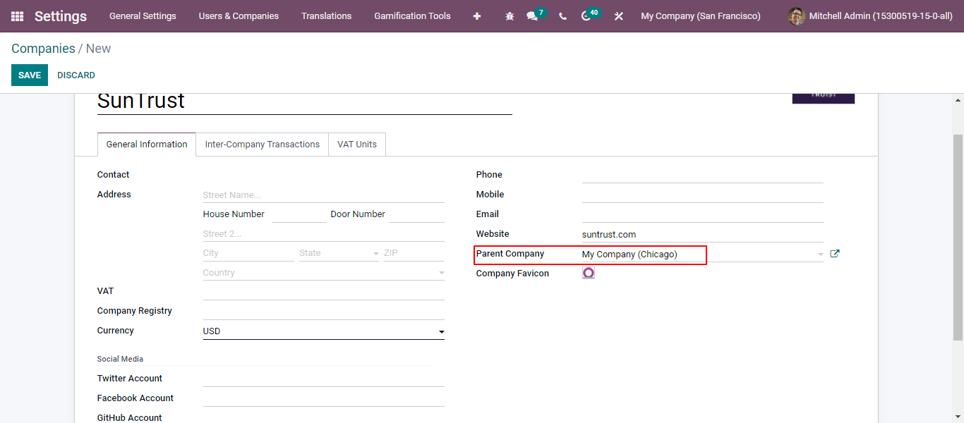Click the Discard button
The width and height of the screenshot is (964, 423).
[x=76, y=75]
